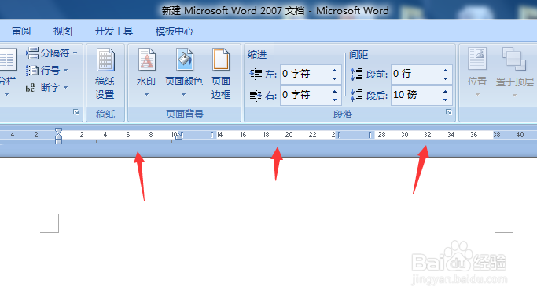Click ruler number 6
The image size is (537, 298).
[127, 135]
